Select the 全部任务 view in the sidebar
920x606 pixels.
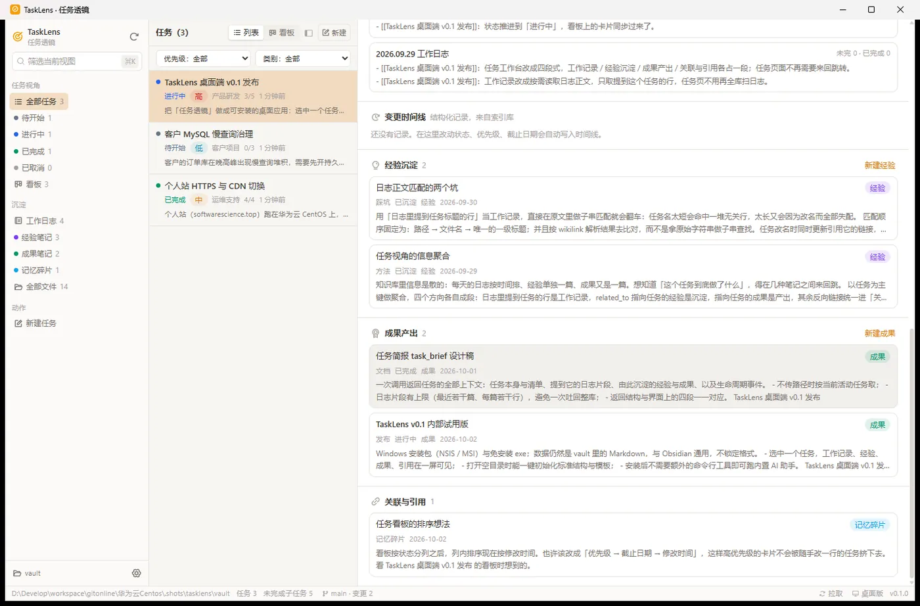39,101
